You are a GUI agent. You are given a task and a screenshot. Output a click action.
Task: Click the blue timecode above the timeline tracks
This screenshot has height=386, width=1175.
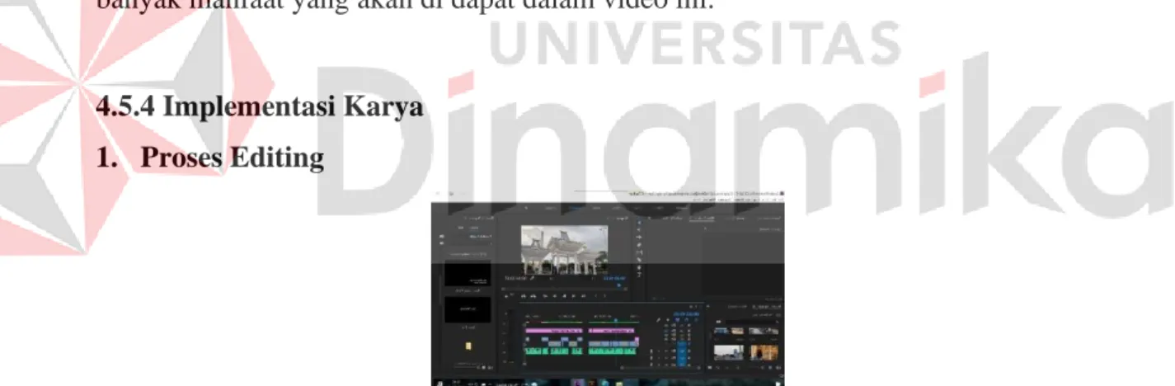686,314
